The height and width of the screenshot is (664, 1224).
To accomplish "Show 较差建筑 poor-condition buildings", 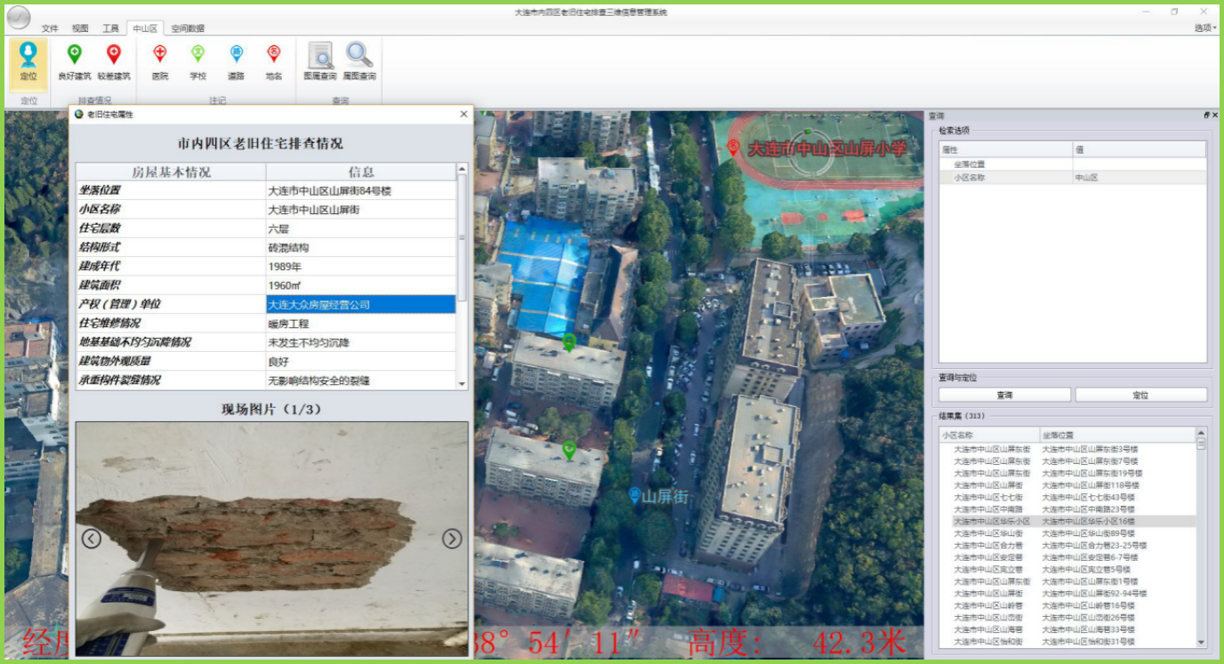I will tap(114, 62).
